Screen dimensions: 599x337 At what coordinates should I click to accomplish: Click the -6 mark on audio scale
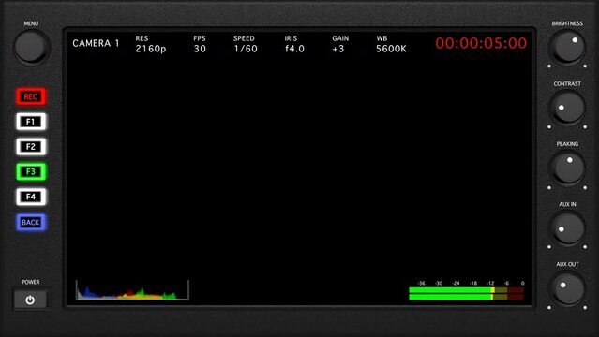[x=506, y=284]
